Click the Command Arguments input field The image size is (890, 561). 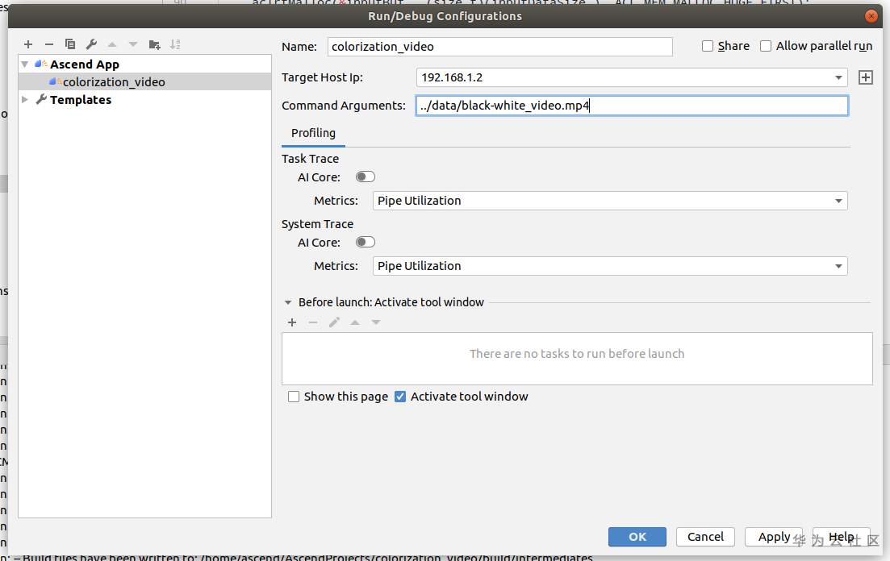point(632,106)
